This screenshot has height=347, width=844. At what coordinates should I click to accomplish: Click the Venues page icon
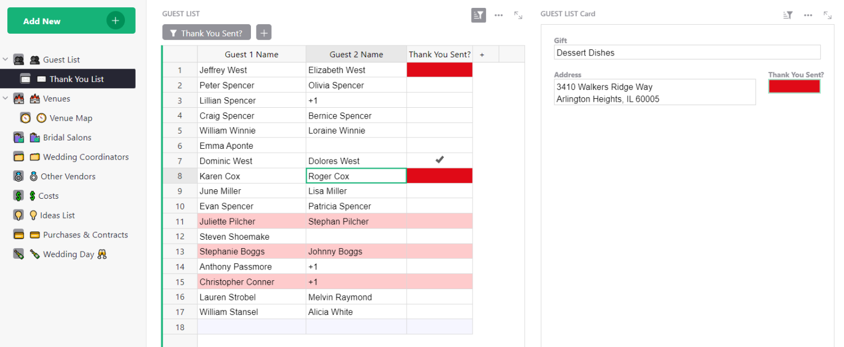[x=19, y=98]
